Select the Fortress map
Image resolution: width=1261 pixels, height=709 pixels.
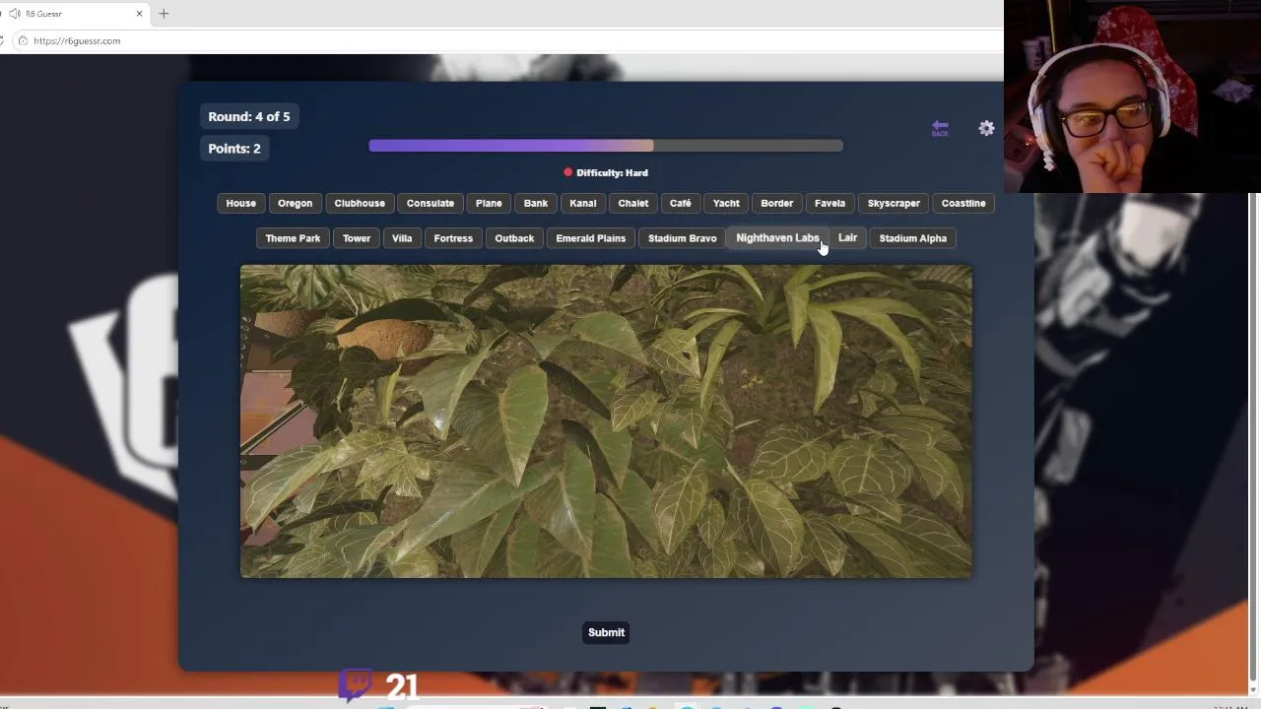pyautogui.click(x=453, y=238)
